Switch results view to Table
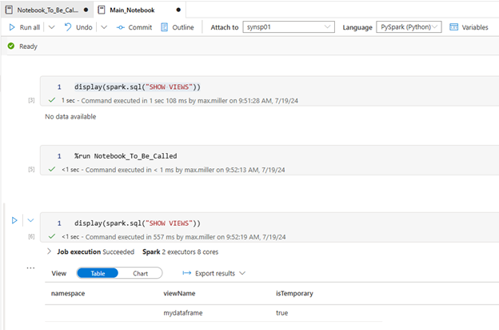499x330 pixels. [98, 273]
